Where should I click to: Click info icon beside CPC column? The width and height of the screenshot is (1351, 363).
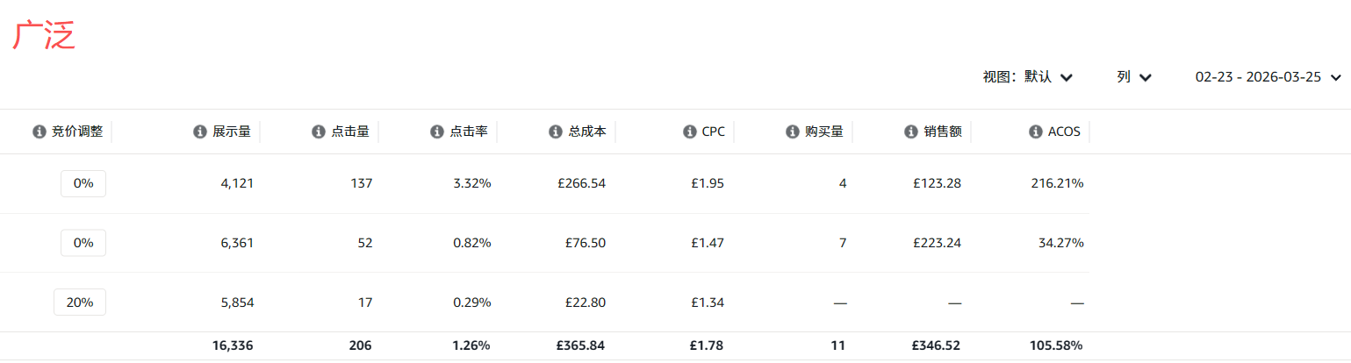pyautogui.click(x=689, y=132)
